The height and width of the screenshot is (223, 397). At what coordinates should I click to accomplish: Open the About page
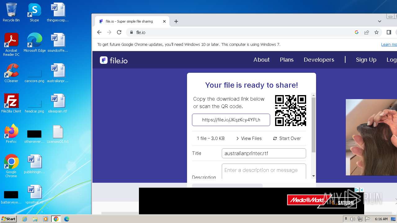tap(261, 60)
